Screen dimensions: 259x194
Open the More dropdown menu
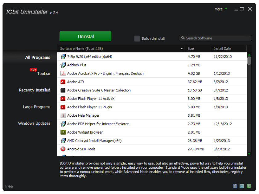pyautogui.click(x=221, y=9)
